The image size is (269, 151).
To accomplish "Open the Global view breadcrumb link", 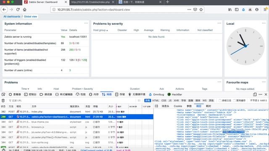I will tap(30, 16).
